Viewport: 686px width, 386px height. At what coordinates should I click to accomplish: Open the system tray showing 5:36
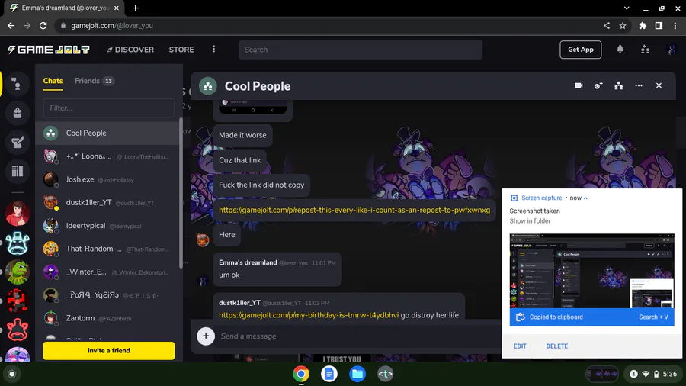point(654,374)
